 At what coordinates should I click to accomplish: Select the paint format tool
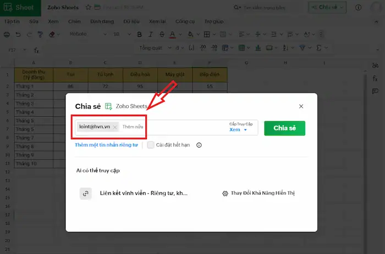pos(40,35)
